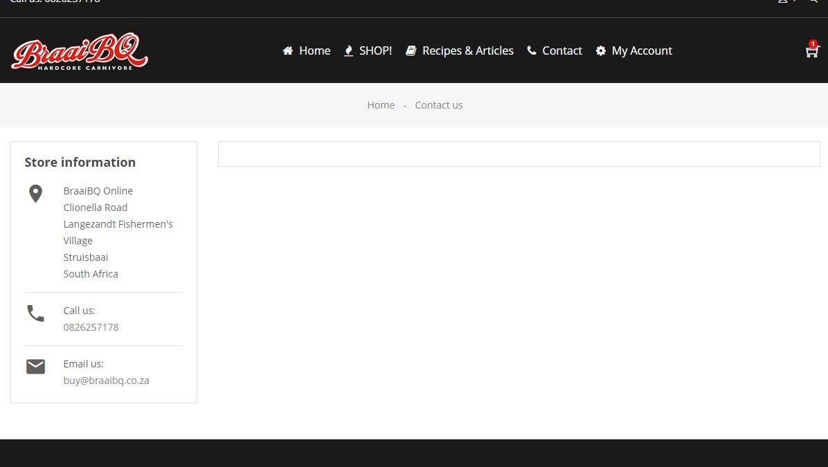Click the empty contact form box

click(519, 154)
